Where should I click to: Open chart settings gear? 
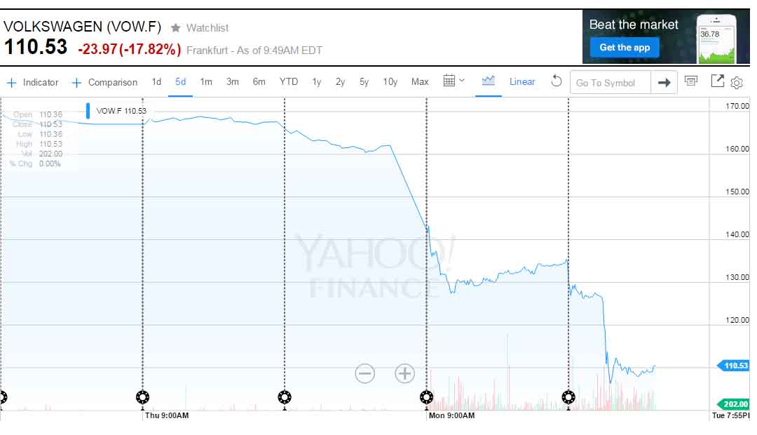tap(737, 83)
